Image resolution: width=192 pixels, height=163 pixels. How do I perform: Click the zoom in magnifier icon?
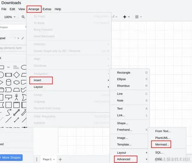23,17
